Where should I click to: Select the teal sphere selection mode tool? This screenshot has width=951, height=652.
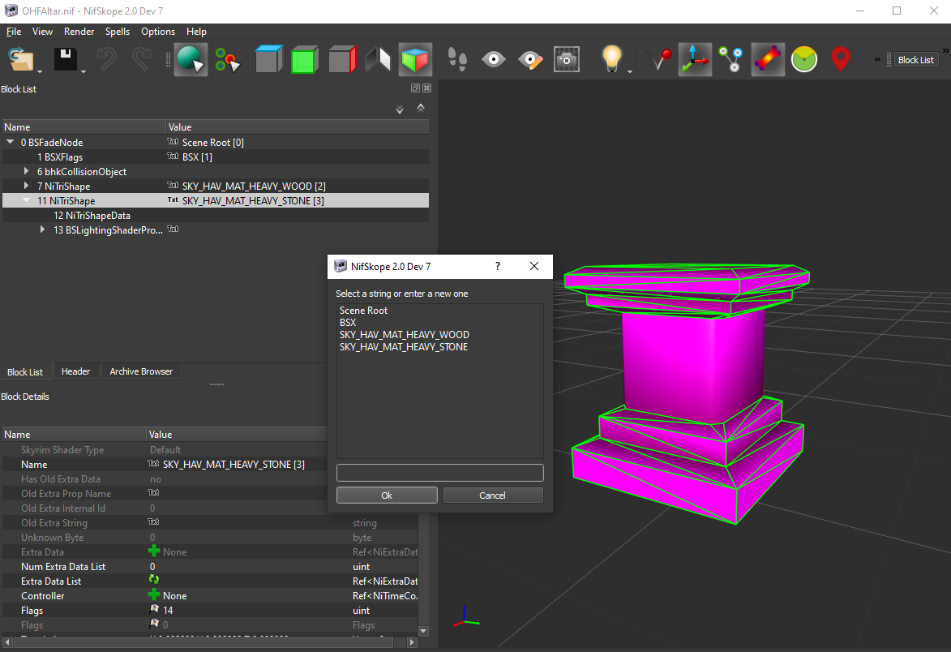pyautogui.click(x=191, y=58)
